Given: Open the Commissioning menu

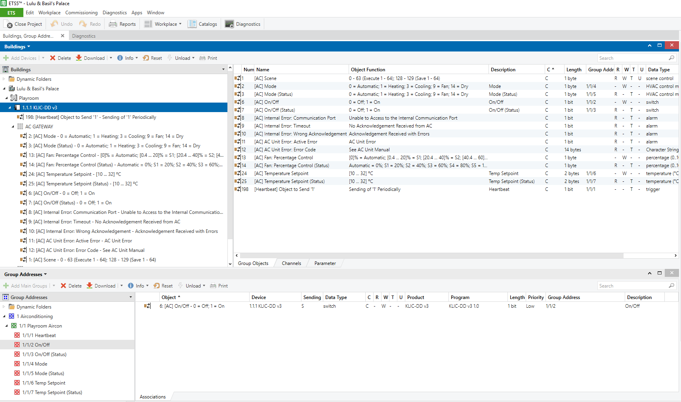Looking at the screenshot, I should pyautogui.click(x=81, y=13).
